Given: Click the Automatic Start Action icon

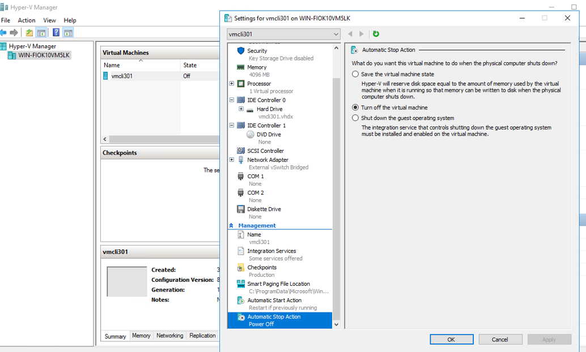Looking at the screenshot, I should click(x=241, y=300).
